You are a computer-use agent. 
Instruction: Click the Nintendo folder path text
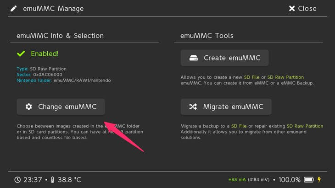click(82, 80)
